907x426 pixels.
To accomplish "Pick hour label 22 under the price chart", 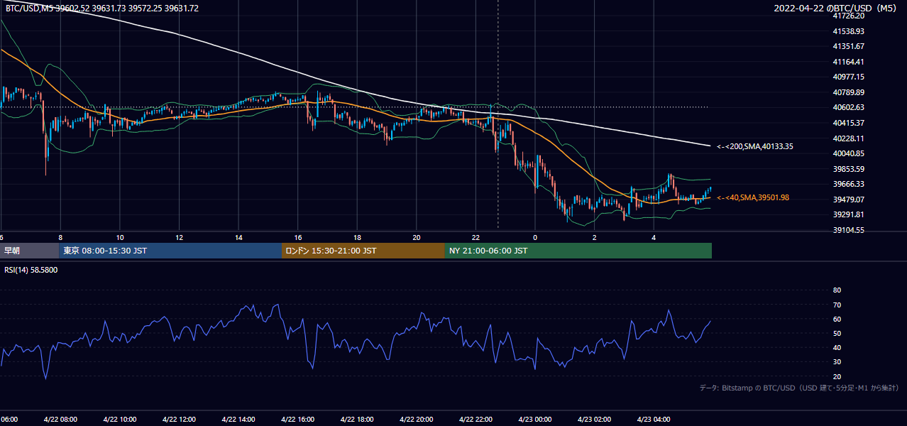I will (x=476, y=237).
